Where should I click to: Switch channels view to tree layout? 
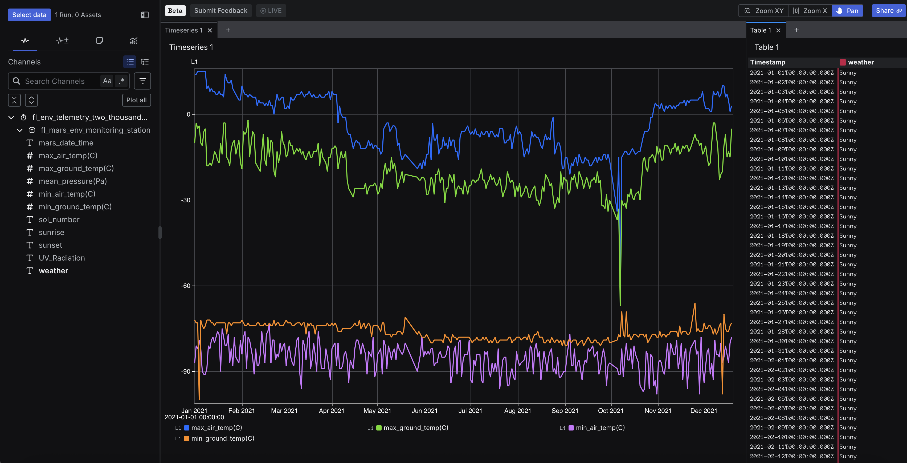tap(145, 62)
